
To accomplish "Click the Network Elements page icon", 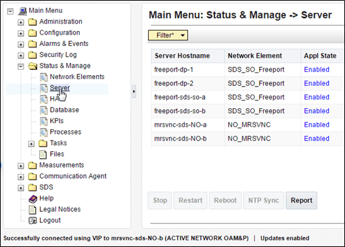I will (44, 77).
